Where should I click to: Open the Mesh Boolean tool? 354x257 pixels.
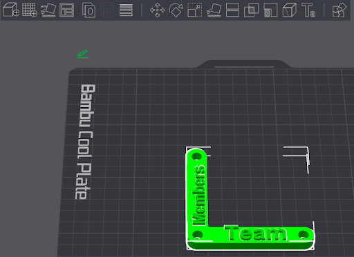pos(251,10)
